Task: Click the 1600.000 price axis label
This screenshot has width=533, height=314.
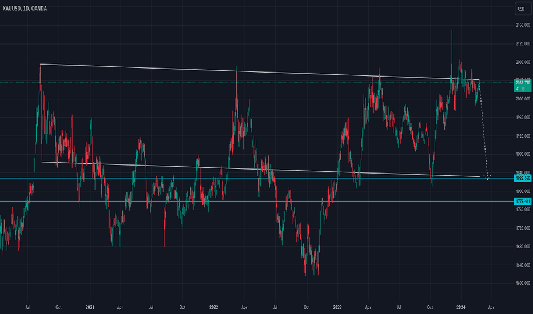Action: (x=523, y=283)
